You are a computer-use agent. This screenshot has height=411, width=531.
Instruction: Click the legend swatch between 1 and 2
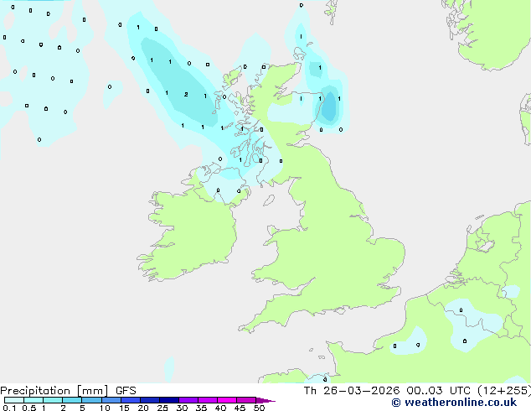(53, 400)
